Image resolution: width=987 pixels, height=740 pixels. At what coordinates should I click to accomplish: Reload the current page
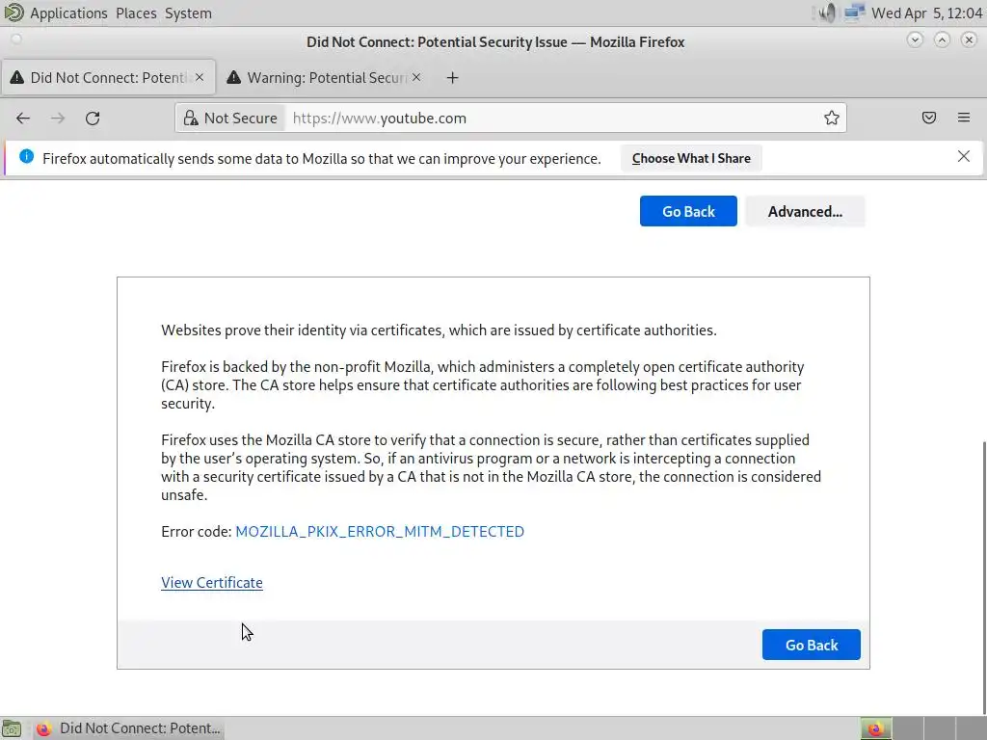click(93, 119)
